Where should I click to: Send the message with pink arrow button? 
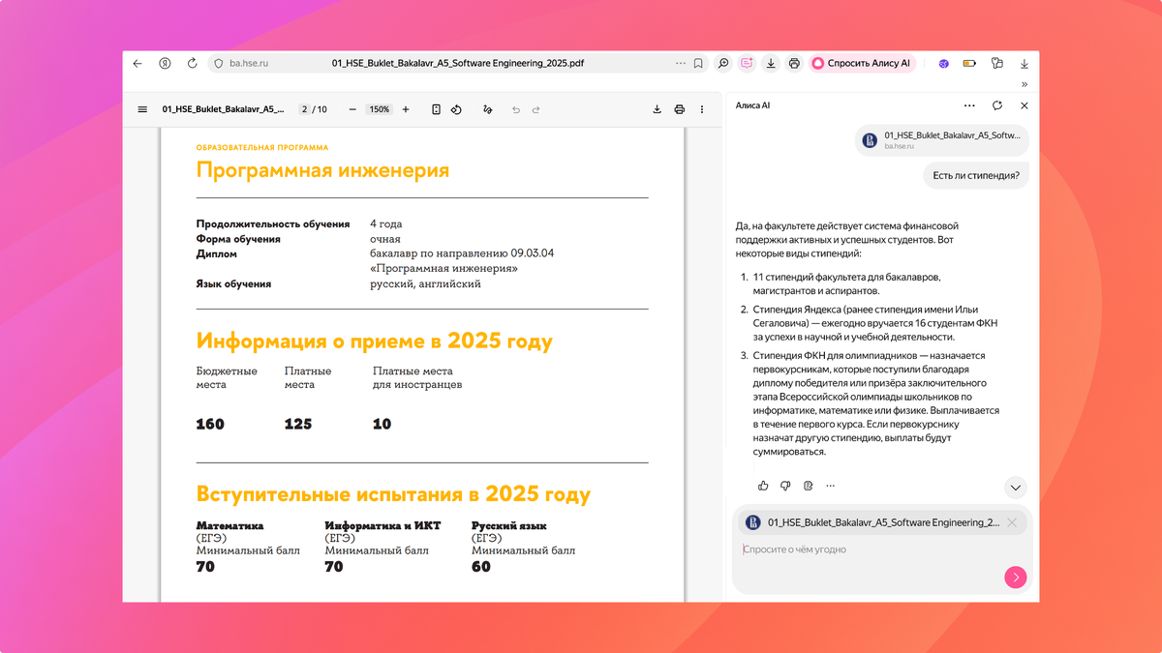1016,578
